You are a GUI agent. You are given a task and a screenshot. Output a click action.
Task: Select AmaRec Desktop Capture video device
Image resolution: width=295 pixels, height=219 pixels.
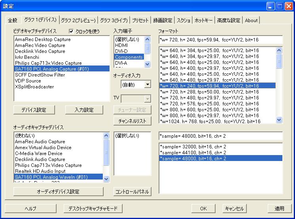coord(62,39)
